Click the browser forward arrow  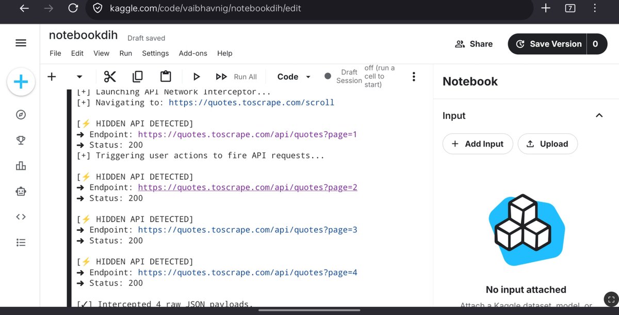point(48,8)
